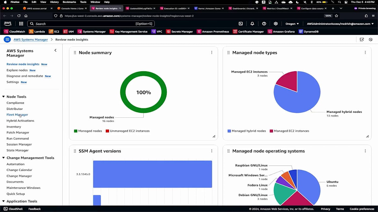
Task: Click the AWS logo home icon
Action: [x=8, y=24]
